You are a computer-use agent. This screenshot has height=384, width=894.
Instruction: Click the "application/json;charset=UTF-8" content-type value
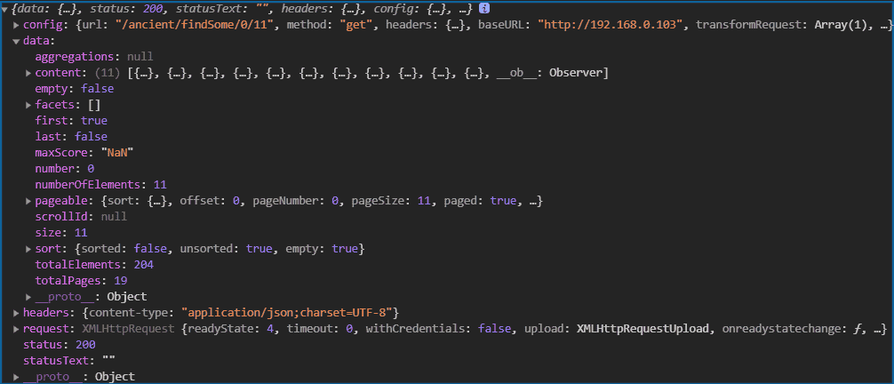tap(289, 313)
